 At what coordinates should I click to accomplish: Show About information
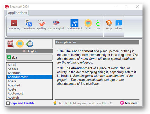[119, 25]
